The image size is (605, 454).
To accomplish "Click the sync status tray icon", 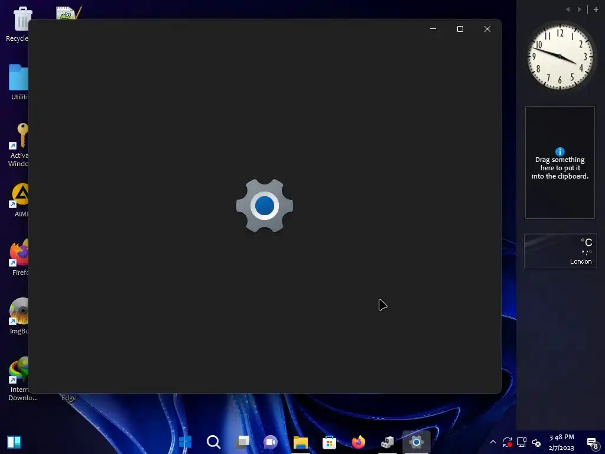I will (x=507, y=442).
